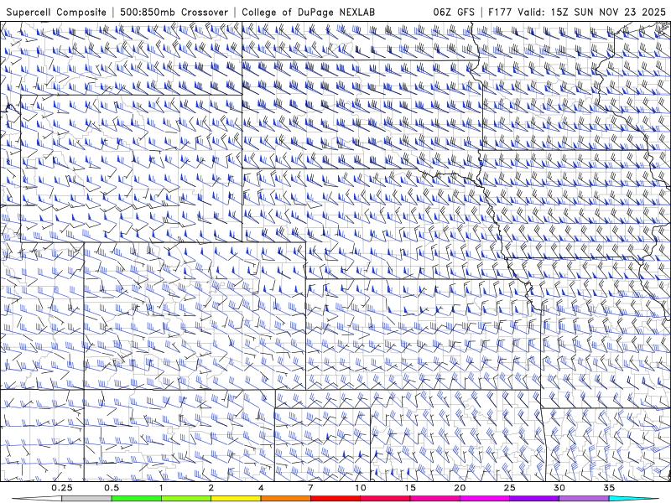
Task: Click the colorbar label 1
Action: [x=161, y=488]
